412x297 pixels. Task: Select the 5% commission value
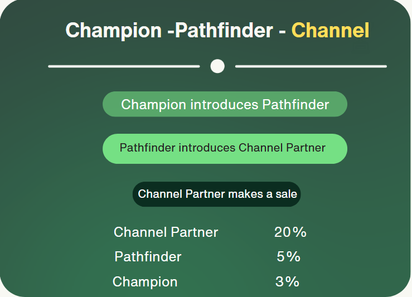pos(288,257)
